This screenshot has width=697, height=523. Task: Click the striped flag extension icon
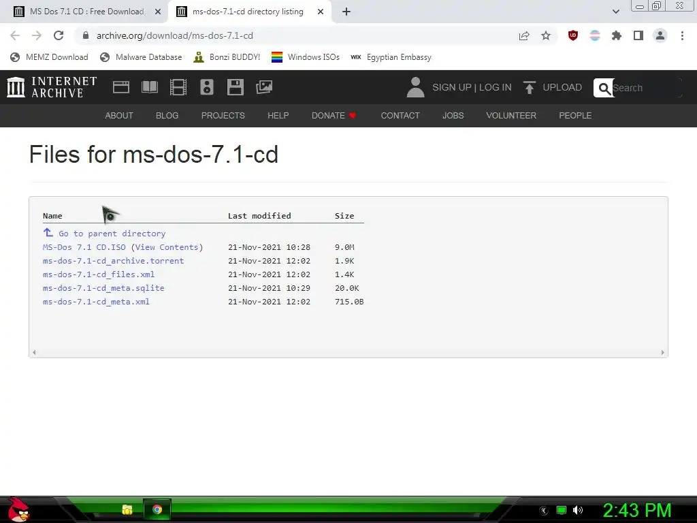point(595,35)
